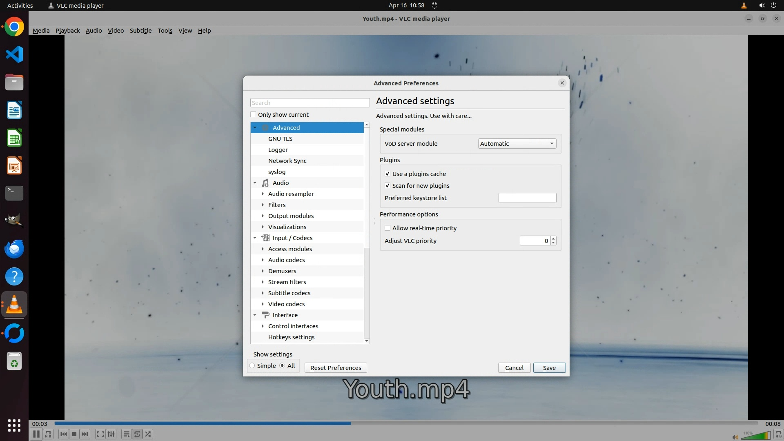Click the A-B loop button

coord(49,434)
